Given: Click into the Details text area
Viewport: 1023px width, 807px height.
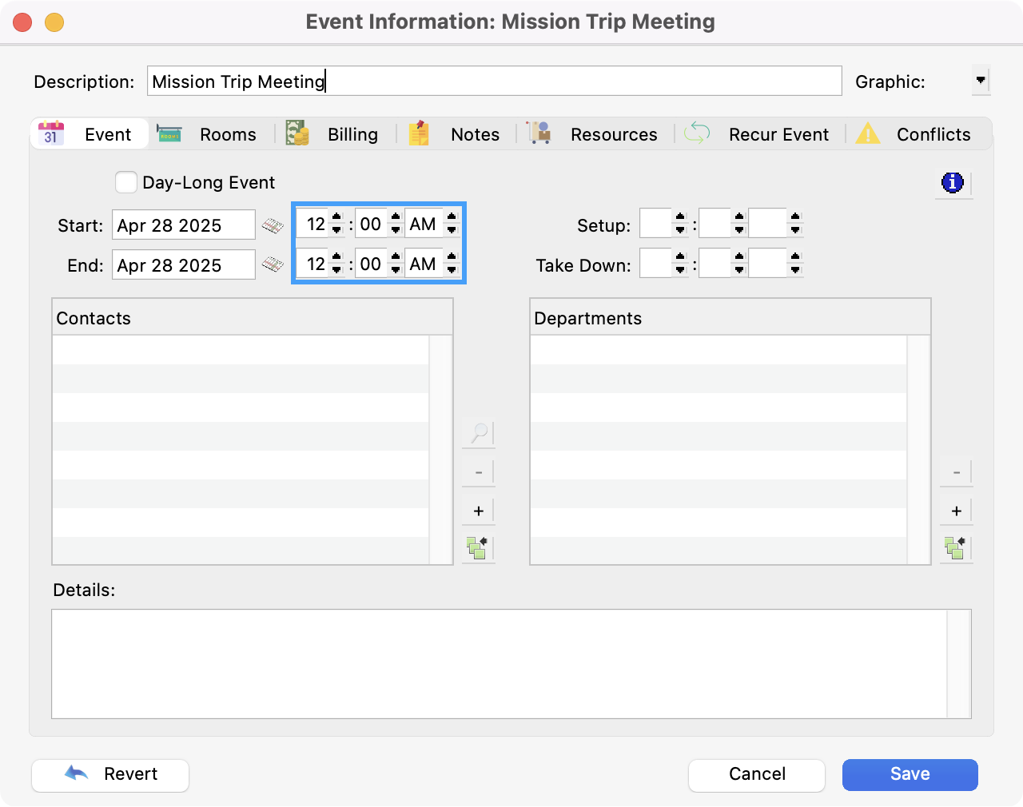Looking at the screenshot, I should 500,663.
